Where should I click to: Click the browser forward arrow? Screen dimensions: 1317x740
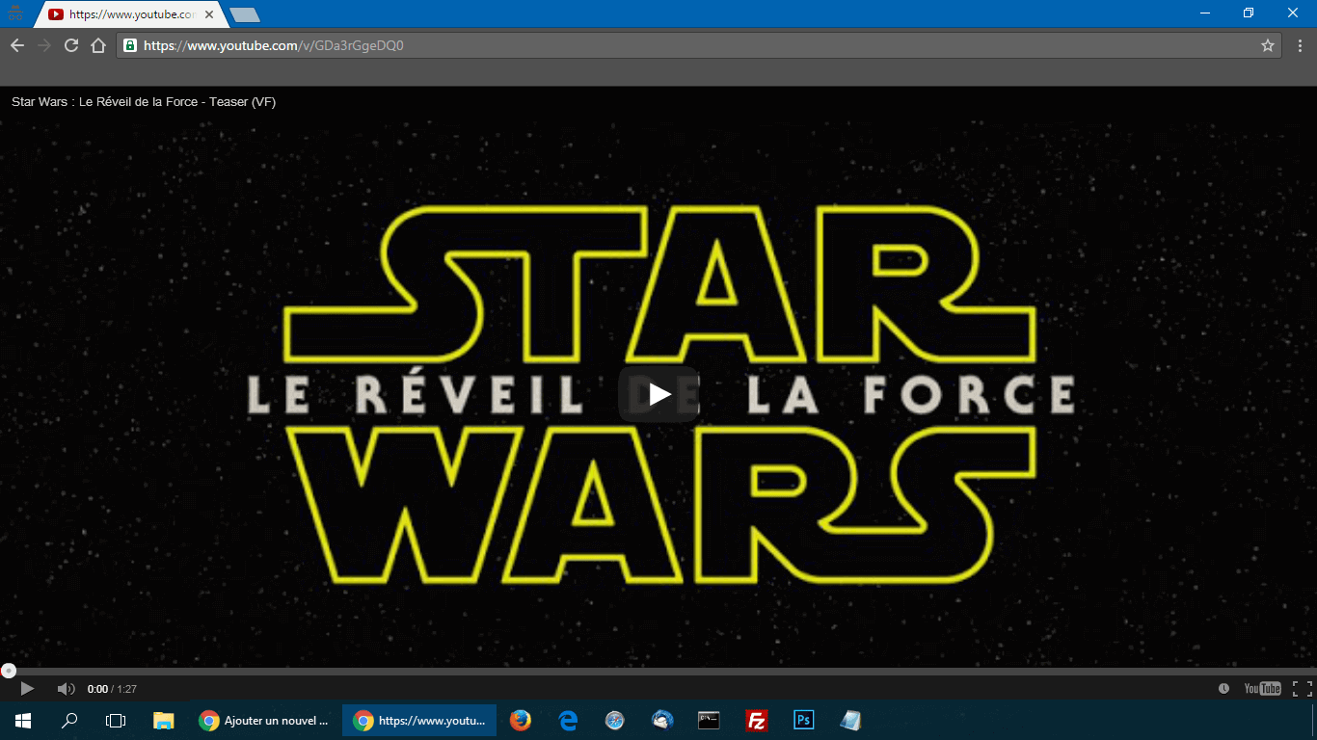[x=44, y=45]
